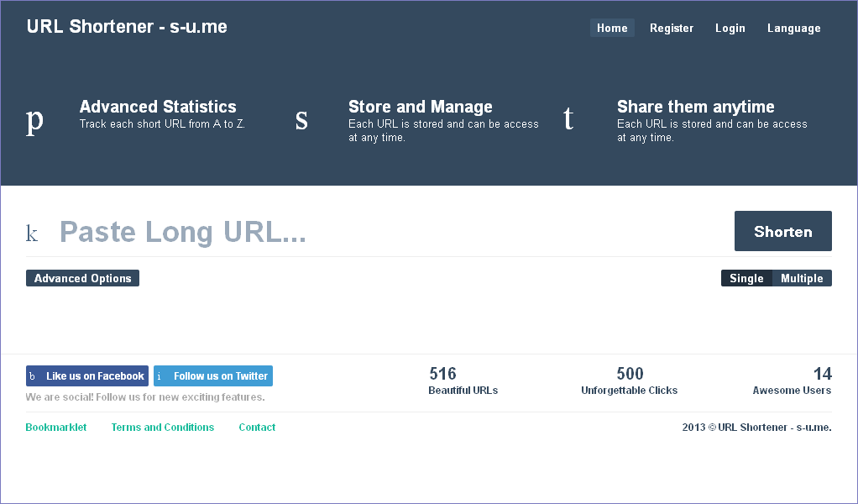Expand the Advanced Options panel
This screenshot has height=504, width=858.
click(82, 278)
